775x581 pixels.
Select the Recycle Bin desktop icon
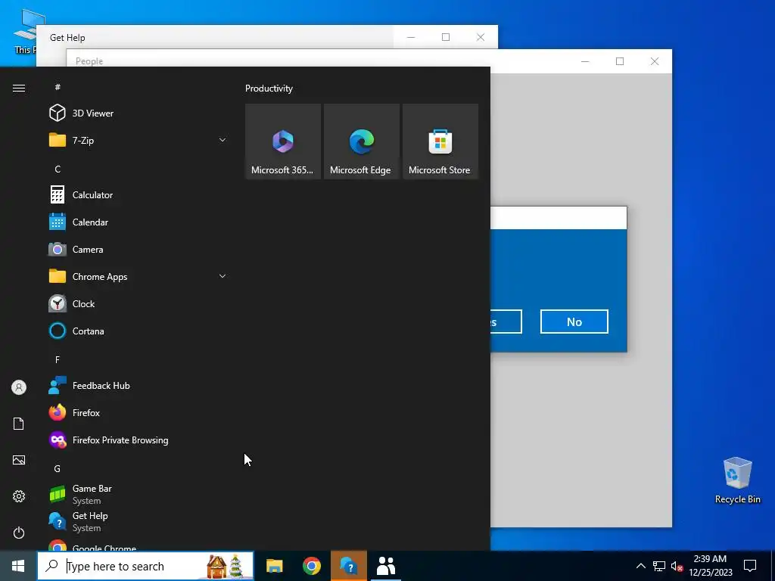[737, 480]
